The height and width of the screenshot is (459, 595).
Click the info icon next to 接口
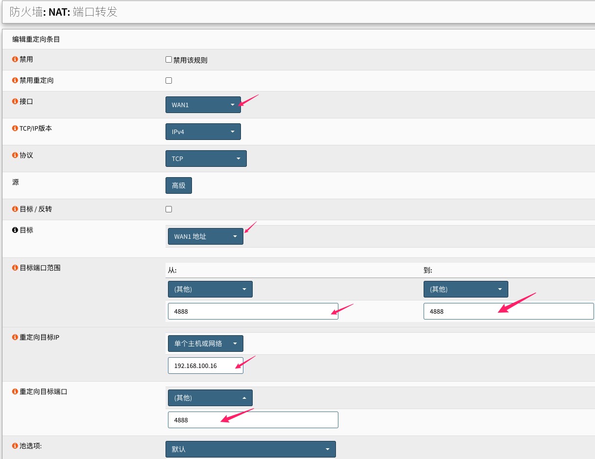point(15,102)
